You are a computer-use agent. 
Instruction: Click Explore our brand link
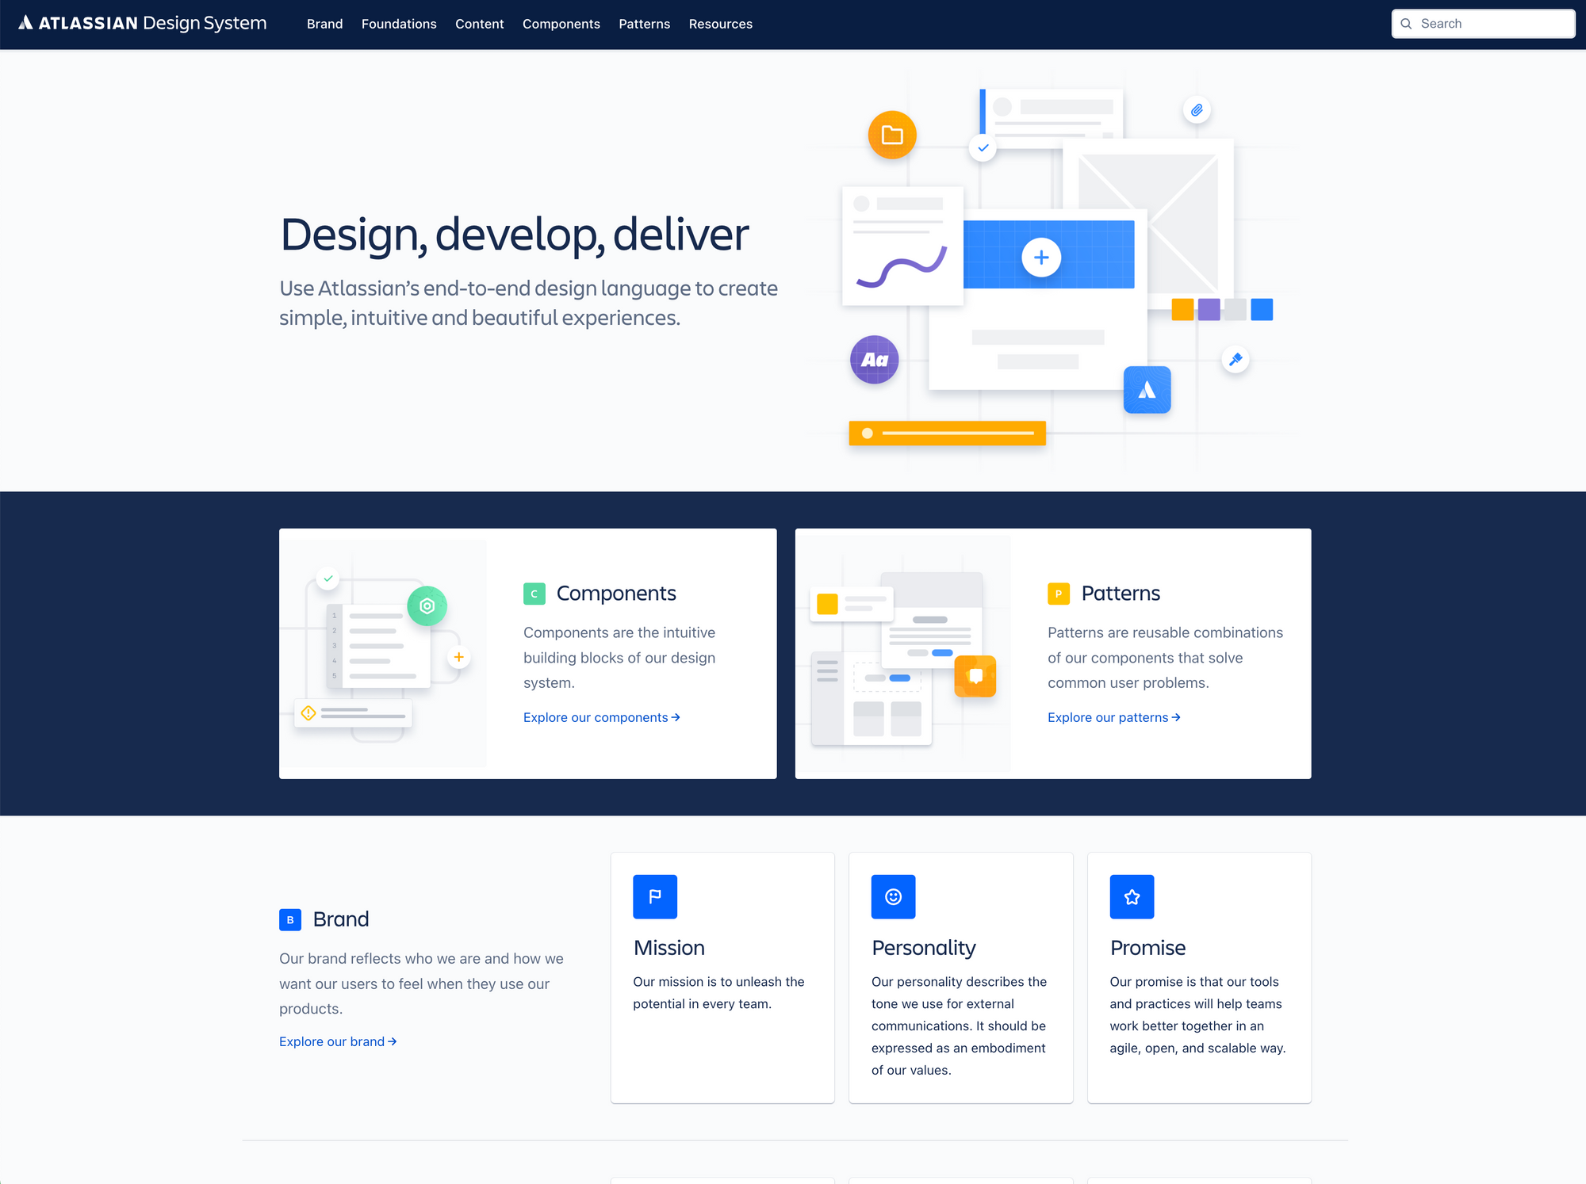[x=336, y=1042]
